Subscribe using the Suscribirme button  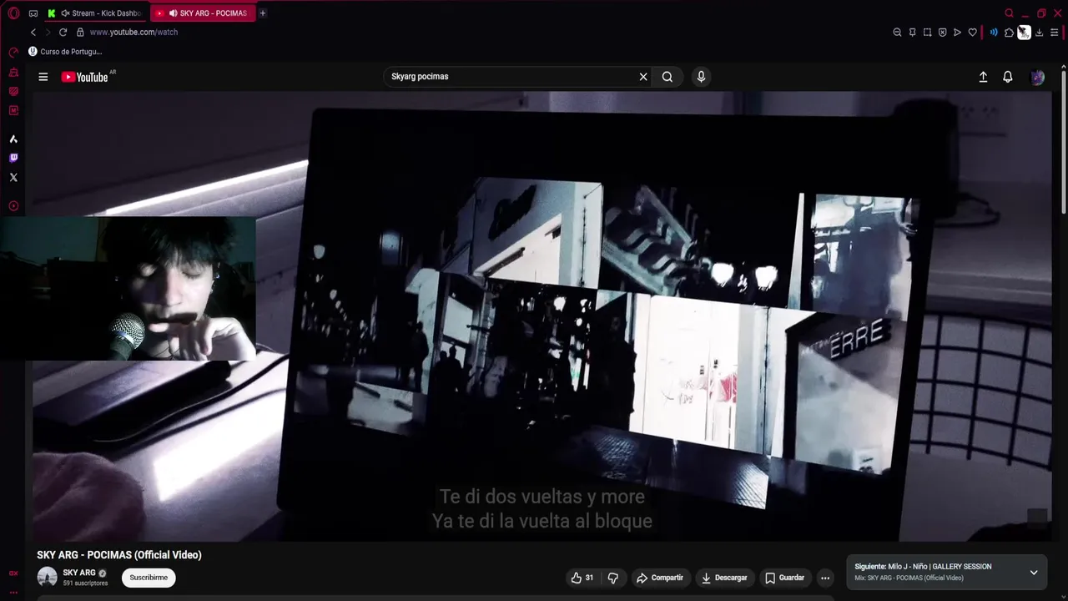[149, 578]
